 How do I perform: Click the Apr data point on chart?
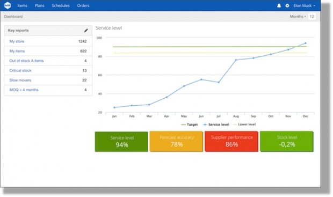(x=166, y=97)
